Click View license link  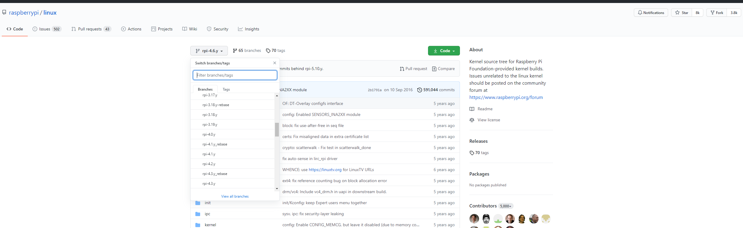pyautogui.click(x=485, y=120)
